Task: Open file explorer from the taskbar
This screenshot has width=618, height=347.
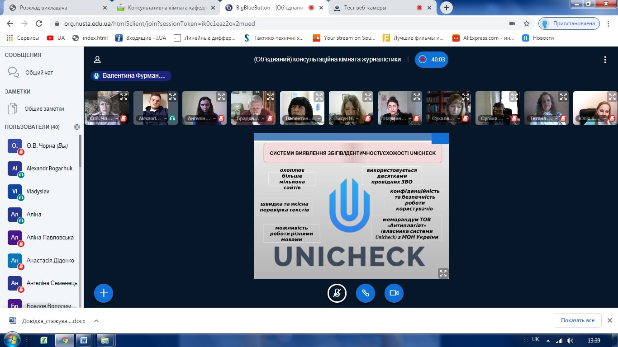Action: tap(105, 340)
